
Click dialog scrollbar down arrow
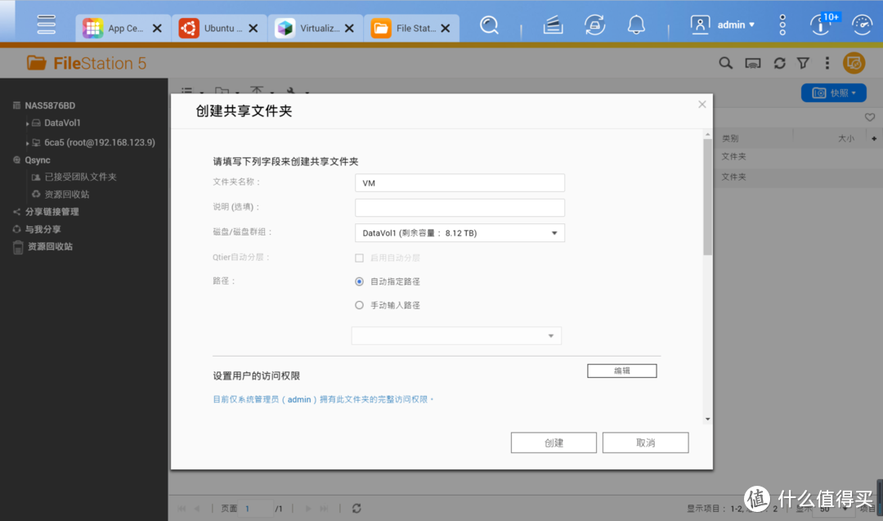click(x=707, y=419)
